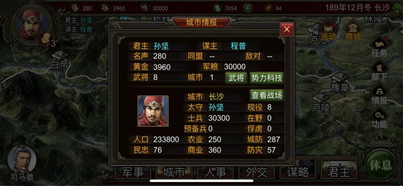Select the 君主 ruler menu tab
Viewport: 403px width, 186px height.
(x=339, y=171)
